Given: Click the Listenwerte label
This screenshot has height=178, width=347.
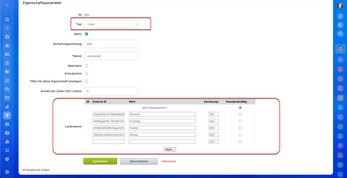Looking at the screenshot, I should point(73,126).
